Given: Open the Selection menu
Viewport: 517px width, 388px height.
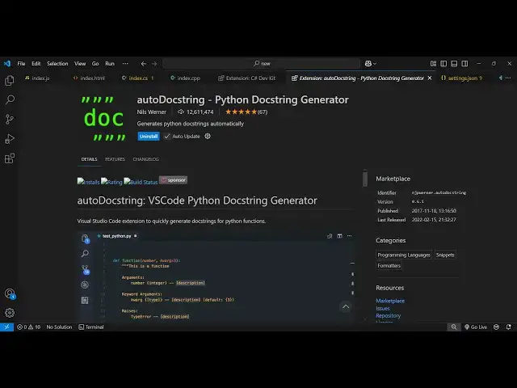Looking at the screenshot, I should tap(57, 63).
